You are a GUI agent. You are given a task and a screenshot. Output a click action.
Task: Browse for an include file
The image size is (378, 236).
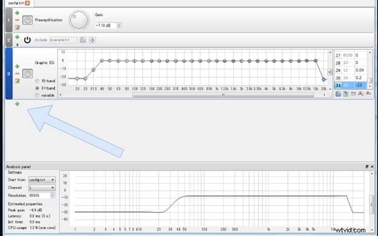point(82,40)
